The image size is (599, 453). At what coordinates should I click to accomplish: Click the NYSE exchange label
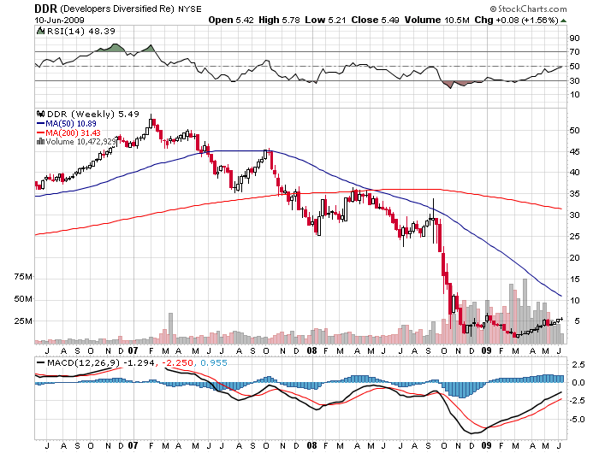[x=190, y=9]
